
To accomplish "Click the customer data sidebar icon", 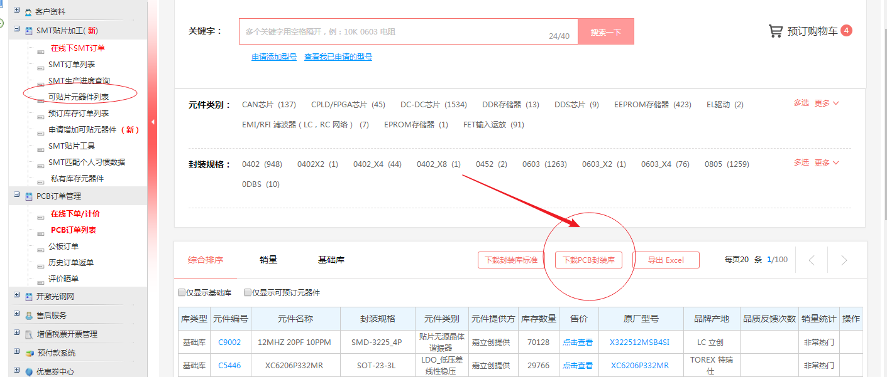I will pyautogui.click(x=28, y=12).
